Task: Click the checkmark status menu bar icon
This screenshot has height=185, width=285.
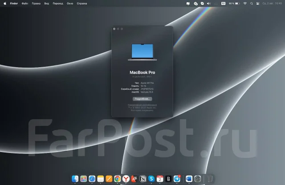Action: click(x=202, y=4)
